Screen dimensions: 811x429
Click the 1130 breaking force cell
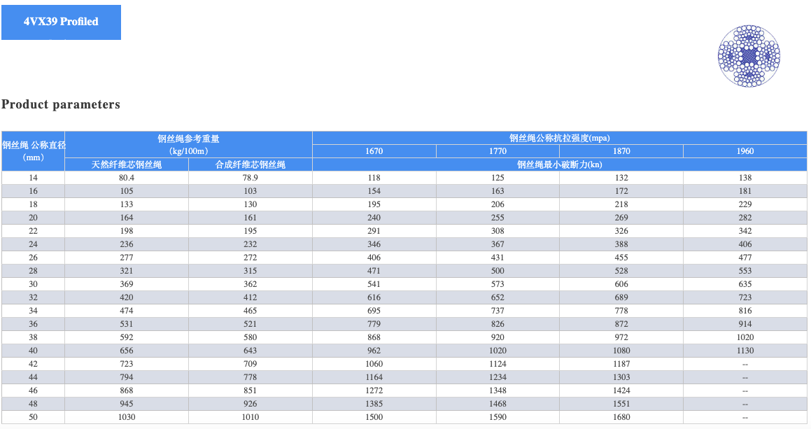pyautogui.click(x=745, y=351)
